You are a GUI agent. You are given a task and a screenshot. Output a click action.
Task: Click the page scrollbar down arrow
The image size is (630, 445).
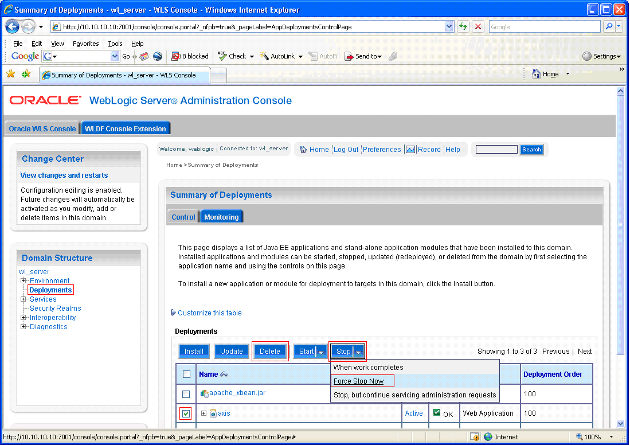620,424
